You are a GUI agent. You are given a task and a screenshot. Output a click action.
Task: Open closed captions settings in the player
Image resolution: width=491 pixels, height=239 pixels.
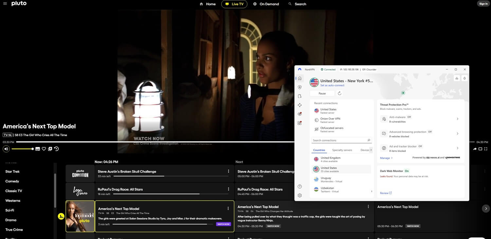(38, 149)
